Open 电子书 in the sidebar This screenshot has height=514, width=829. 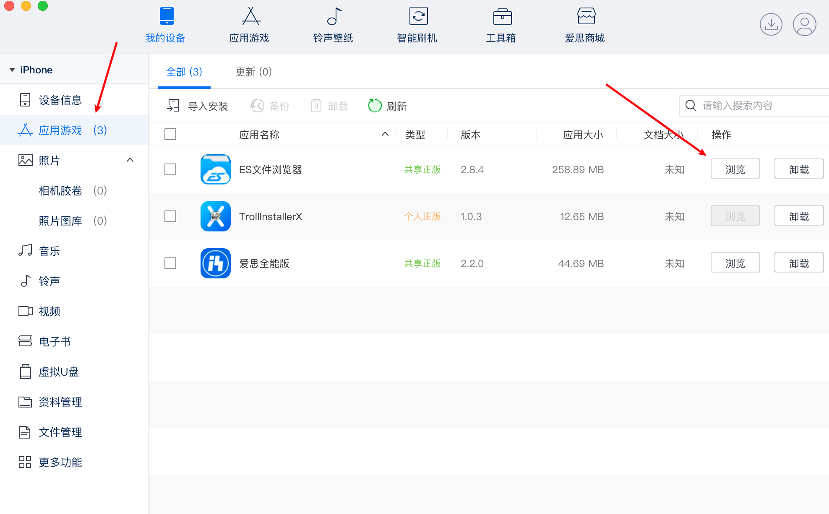[74, 341]
